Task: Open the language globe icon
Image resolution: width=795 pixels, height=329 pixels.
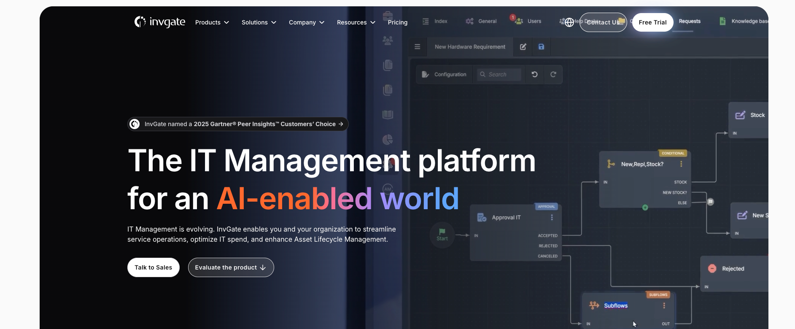Action: [x=569, y=22]
